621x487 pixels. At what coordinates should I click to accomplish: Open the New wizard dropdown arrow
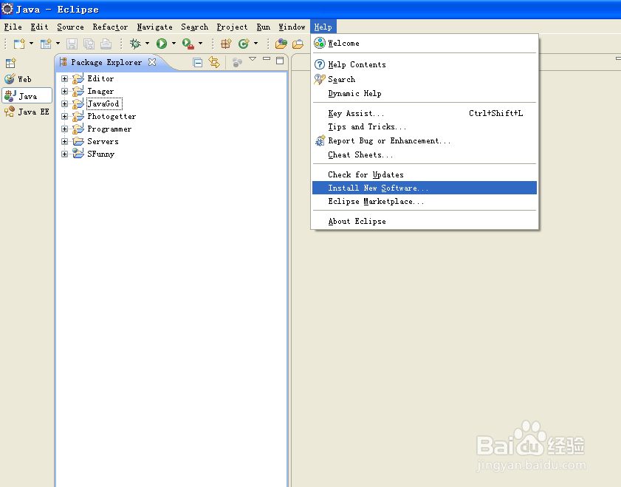pos(31,44)
